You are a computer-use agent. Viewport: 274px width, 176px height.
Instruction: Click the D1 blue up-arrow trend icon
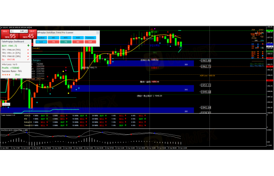(257, 44)
